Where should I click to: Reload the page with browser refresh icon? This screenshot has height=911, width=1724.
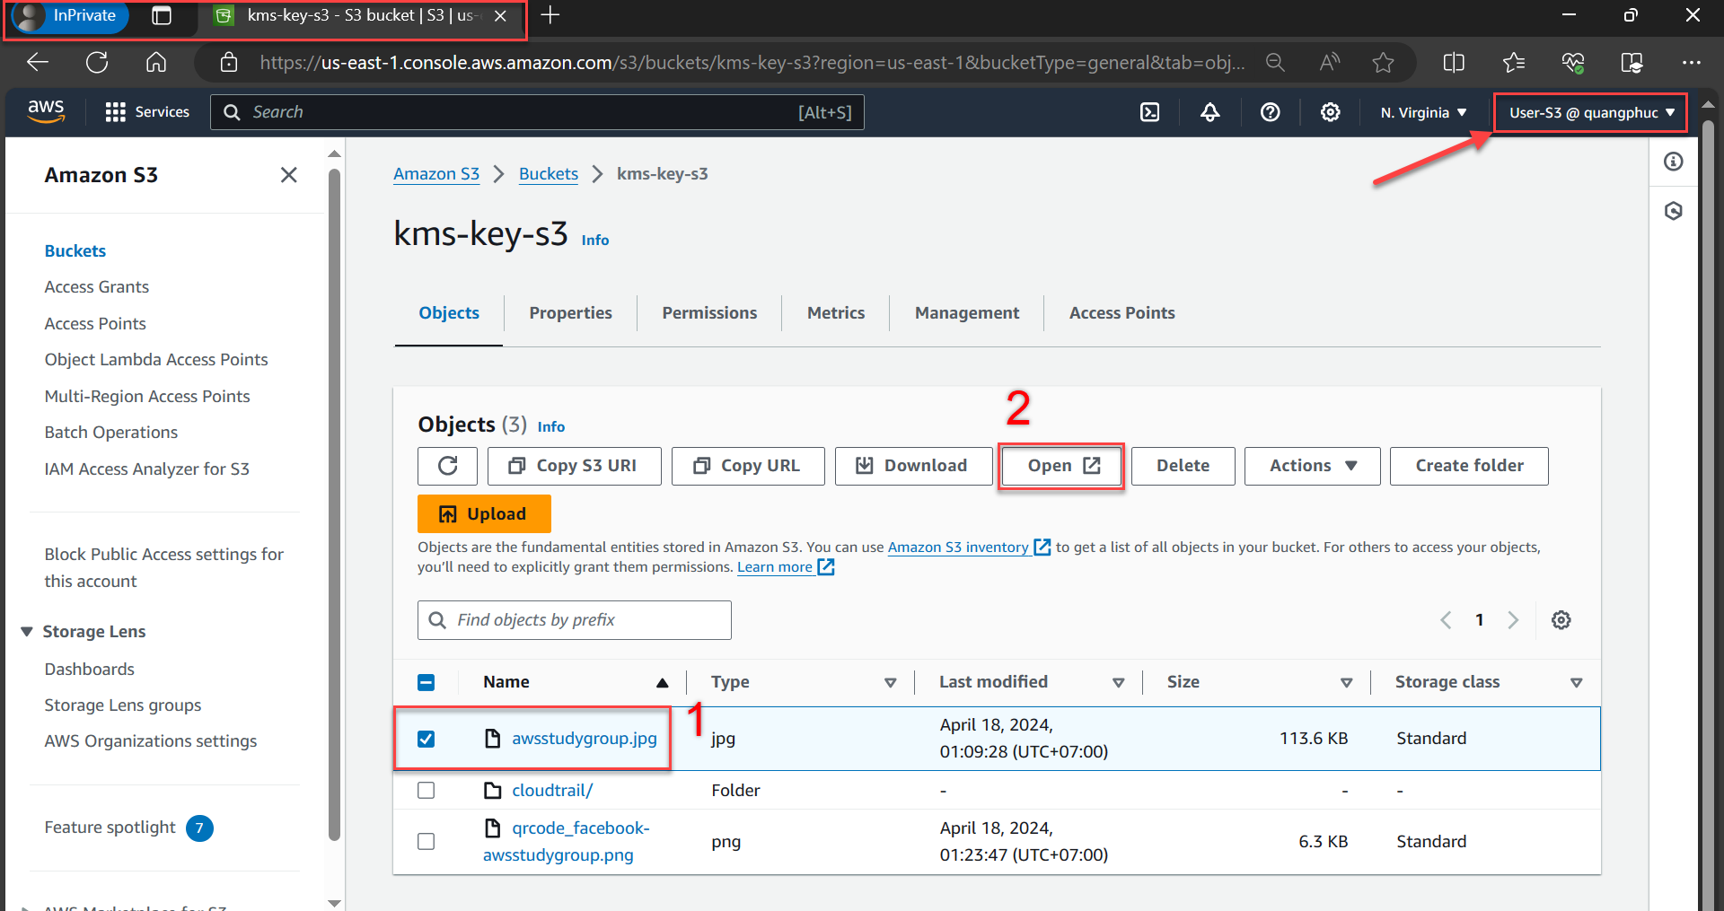[97, 62]
